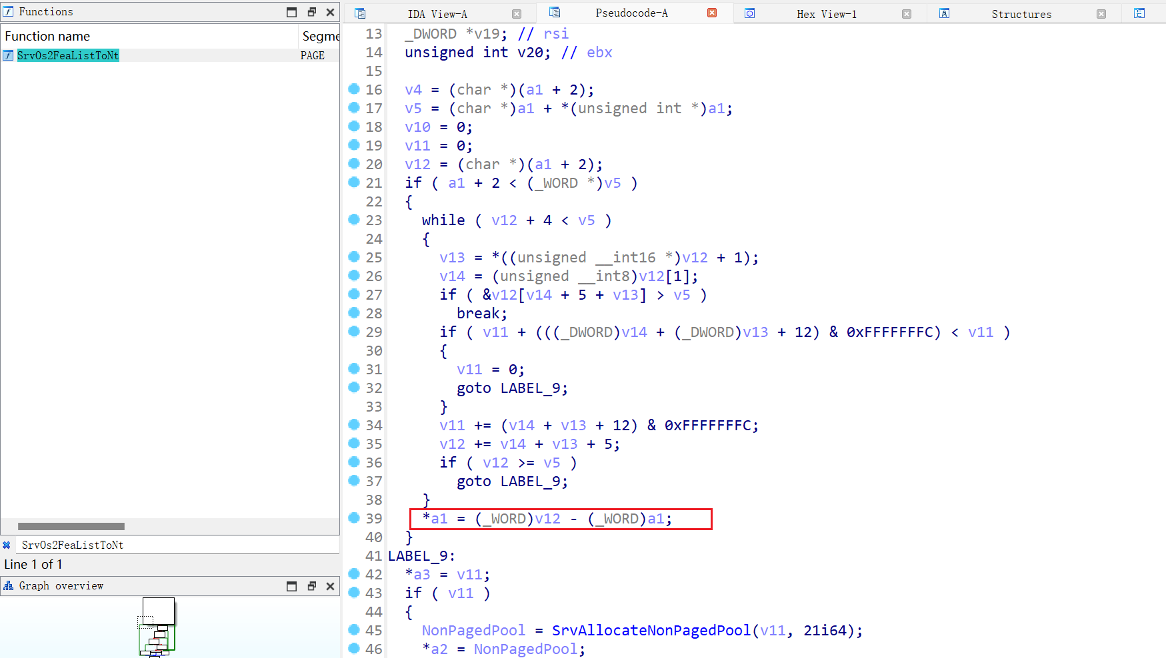This screenshot has width=1166, height=658.
Task: Close the IDA View-A tab
Action: click(517, 14)
